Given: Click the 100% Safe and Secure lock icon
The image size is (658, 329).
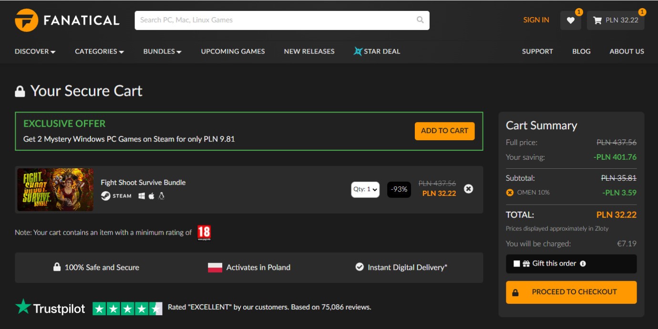Looking at the screenshot, I should pos(57,267).
